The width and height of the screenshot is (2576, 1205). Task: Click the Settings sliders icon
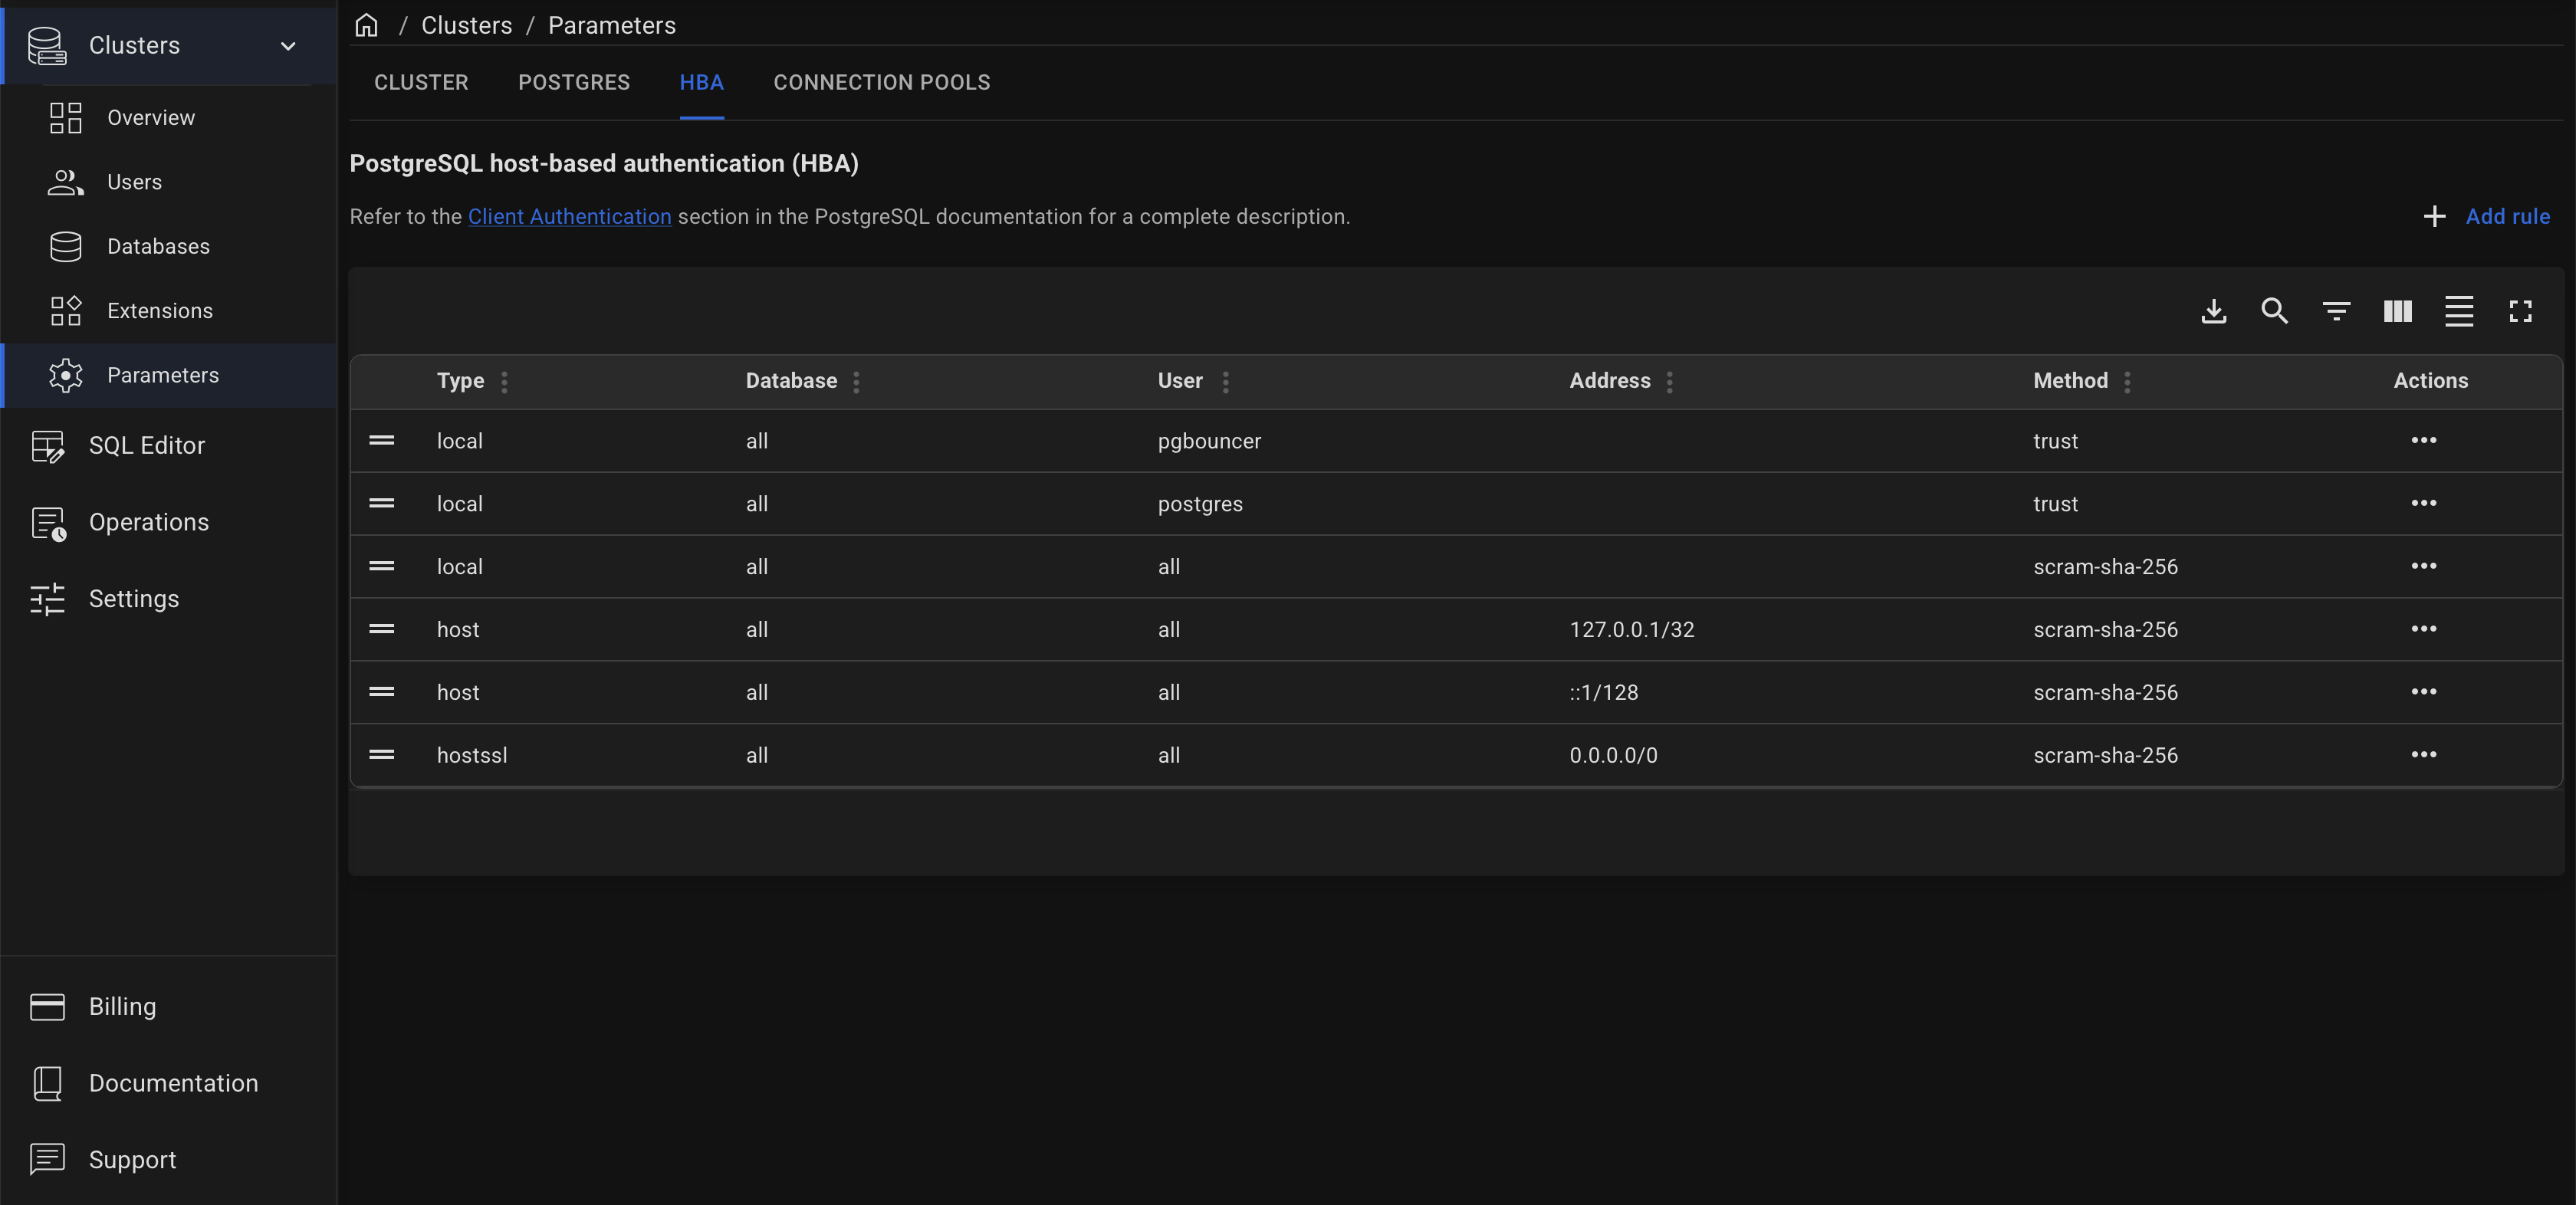47,599
